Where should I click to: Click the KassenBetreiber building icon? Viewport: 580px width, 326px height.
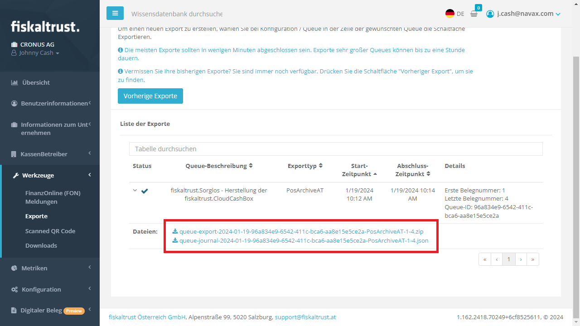click(14, 154)
